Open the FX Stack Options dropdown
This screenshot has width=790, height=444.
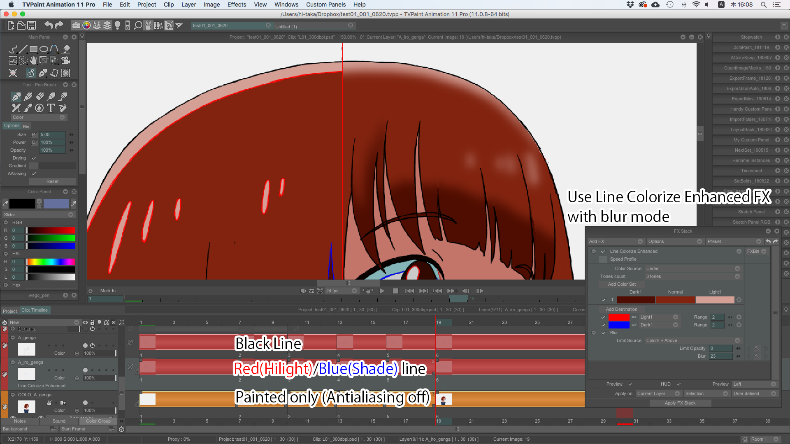pos(675,241)
